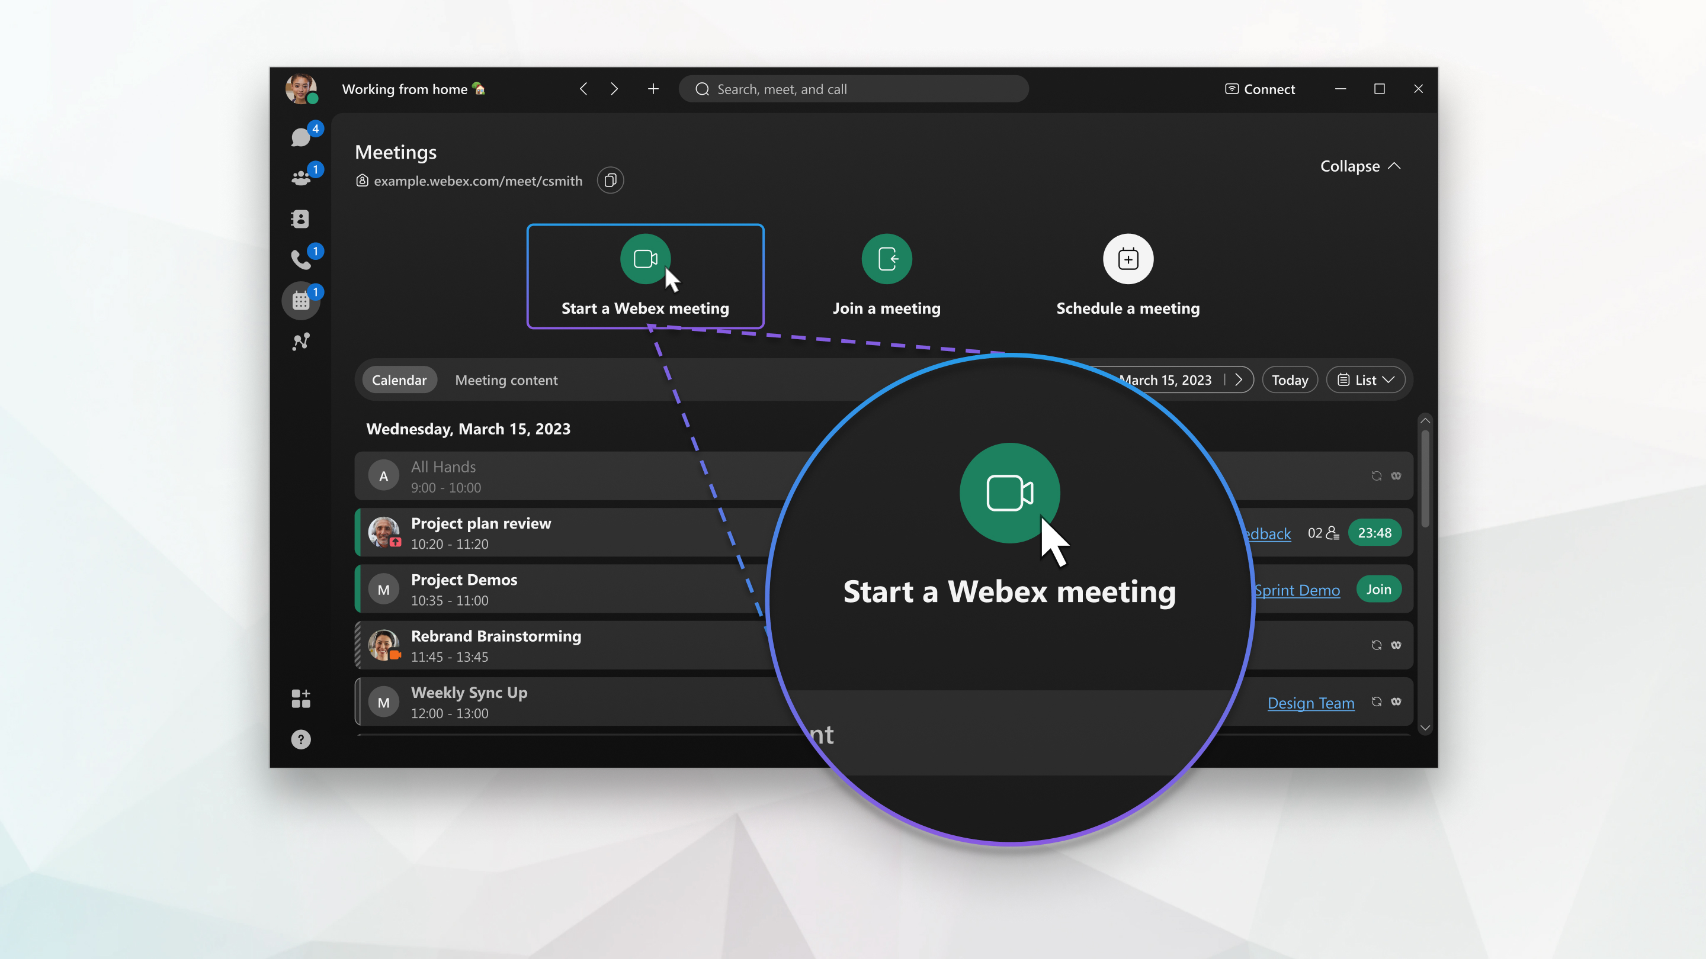Click the Today button
This screenshot has width=1706, height=959.
tap(1290, 379)
